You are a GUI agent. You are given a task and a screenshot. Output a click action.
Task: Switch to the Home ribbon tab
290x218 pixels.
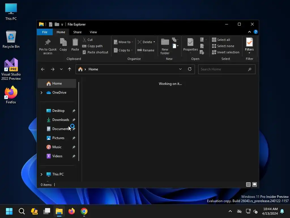click(61, 32)
